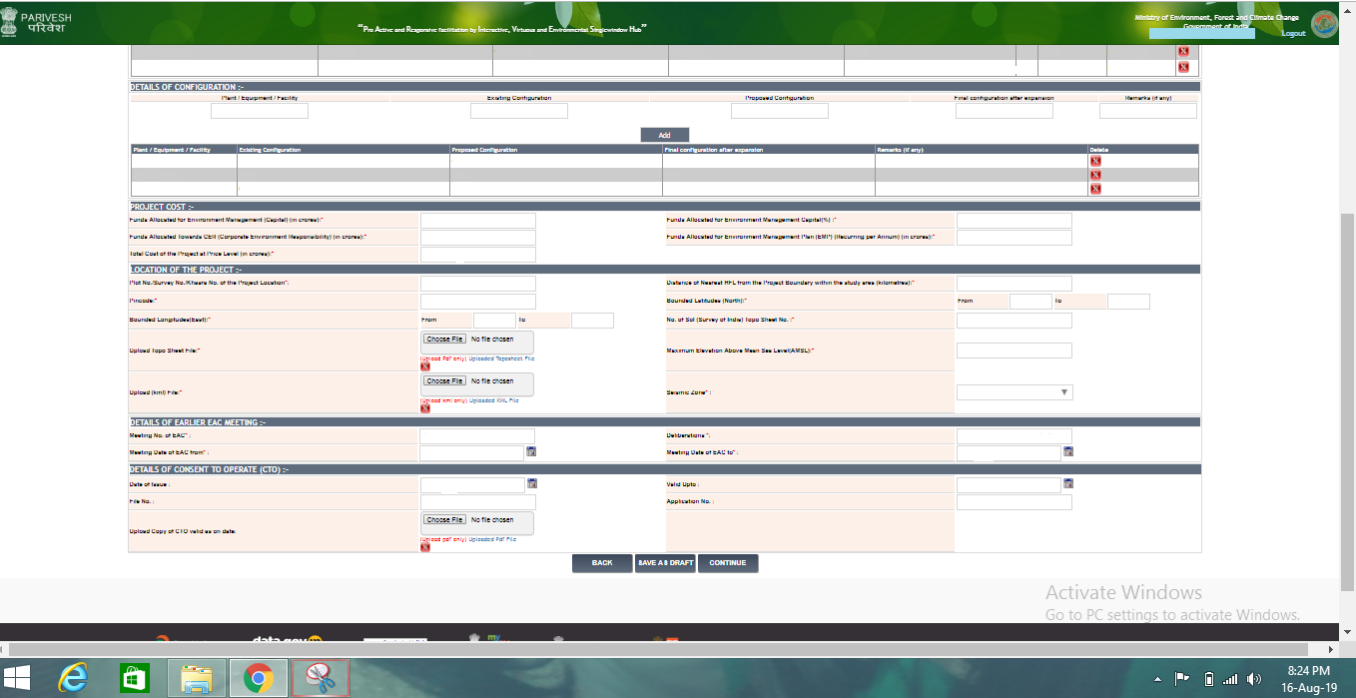Choose file for Topo Sheet upload
The width and height of the screenshot is (1356, 698).
[444, 340]
